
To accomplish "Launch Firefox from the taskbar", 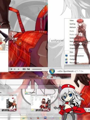I will click(x=38, y=118).
